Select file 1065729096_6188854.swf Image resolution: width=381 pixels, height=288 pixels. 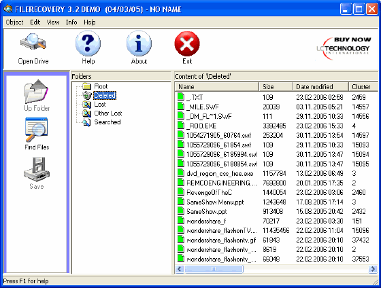222,164
